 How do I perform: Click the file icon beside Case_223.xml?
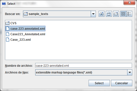[x=7, y=39]
